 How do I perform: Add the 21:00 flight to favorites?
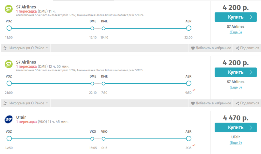213,103
